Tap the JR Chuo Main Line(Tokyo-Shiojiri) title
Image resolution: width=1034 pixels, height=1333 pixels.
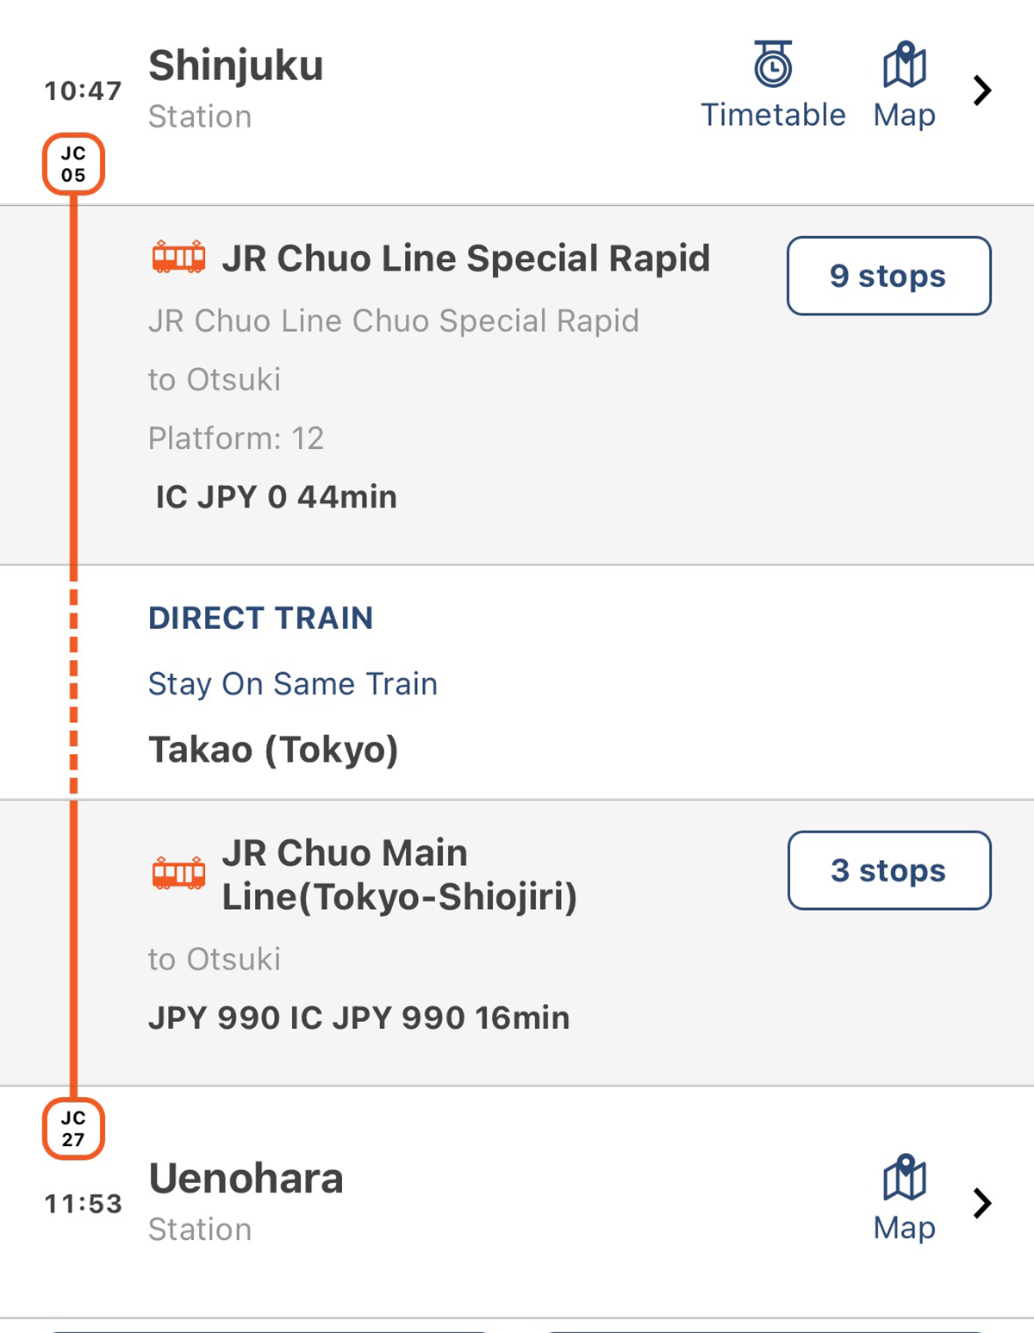click(399, 875)
